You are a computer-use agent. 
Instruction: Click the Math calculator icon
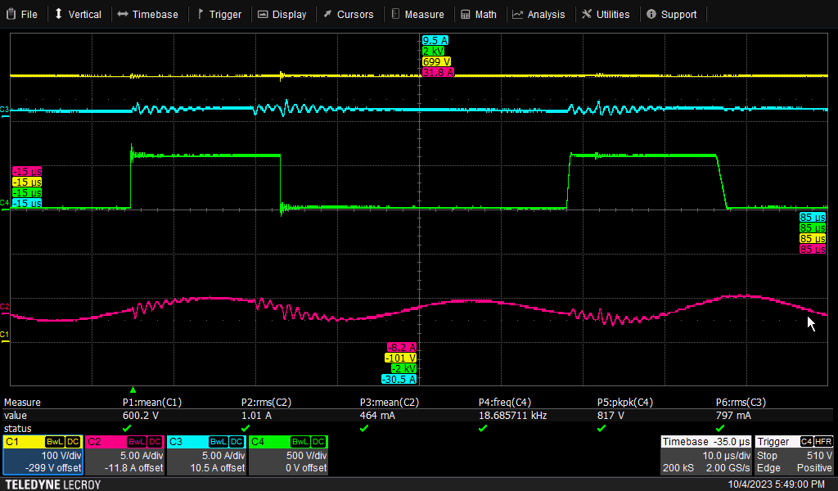pyautogui.click(x=466, y=15)
